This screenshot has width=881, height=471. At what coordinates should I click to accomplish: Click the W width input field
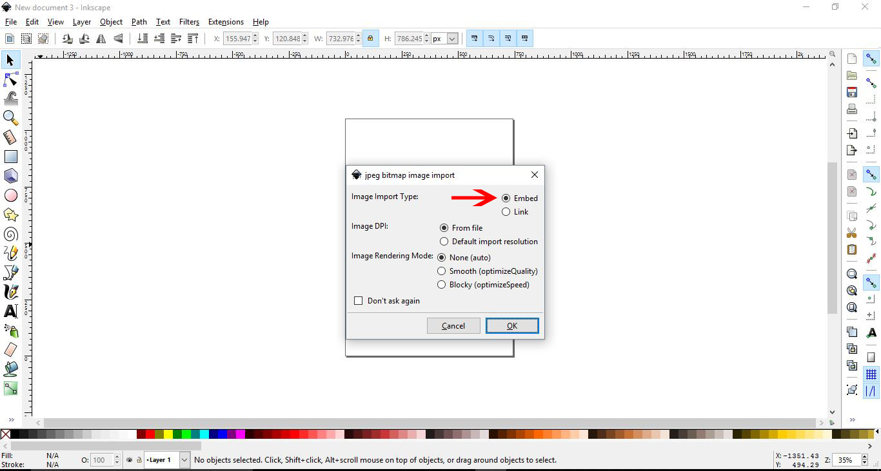(x=341, y=39)
